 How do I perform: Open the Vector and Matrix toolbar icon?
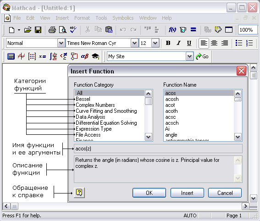pyautogui.click(x=32, y=56)
